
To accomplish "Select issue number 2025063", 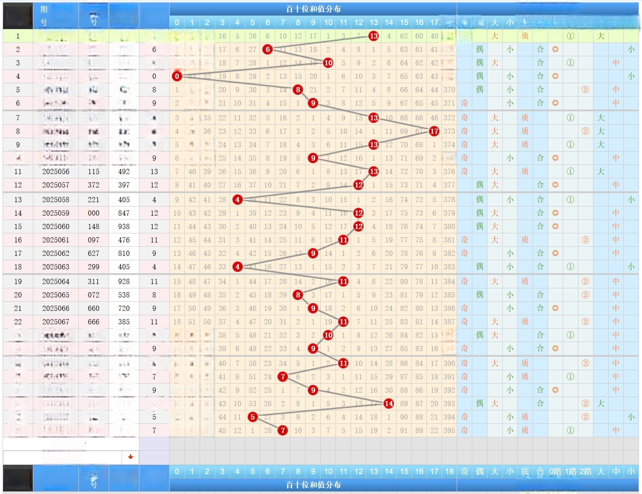I will pos(56,267).
